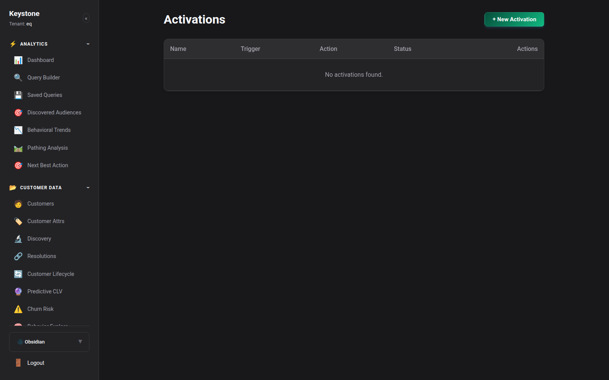Open Customer Lifecycle
Viewport: 609px width, 380px height.
[49, 274]
